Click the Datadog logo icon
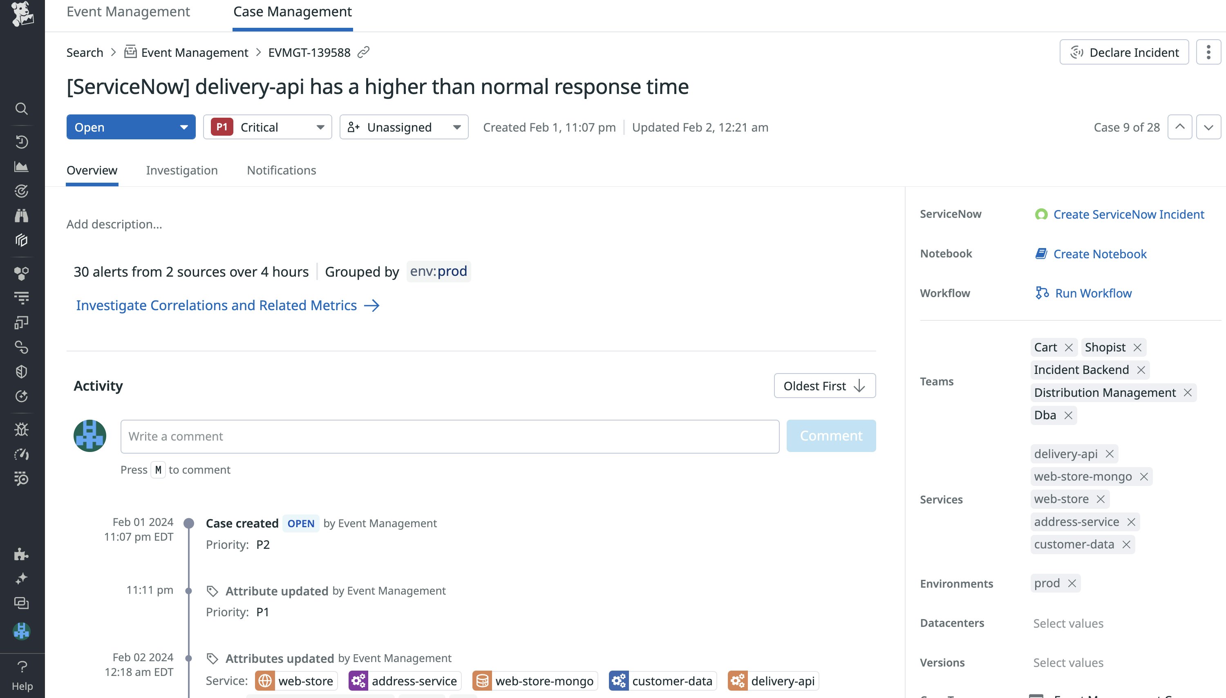Image resolution: width=1226 pixels, height=698 pixels. [22, 13]
